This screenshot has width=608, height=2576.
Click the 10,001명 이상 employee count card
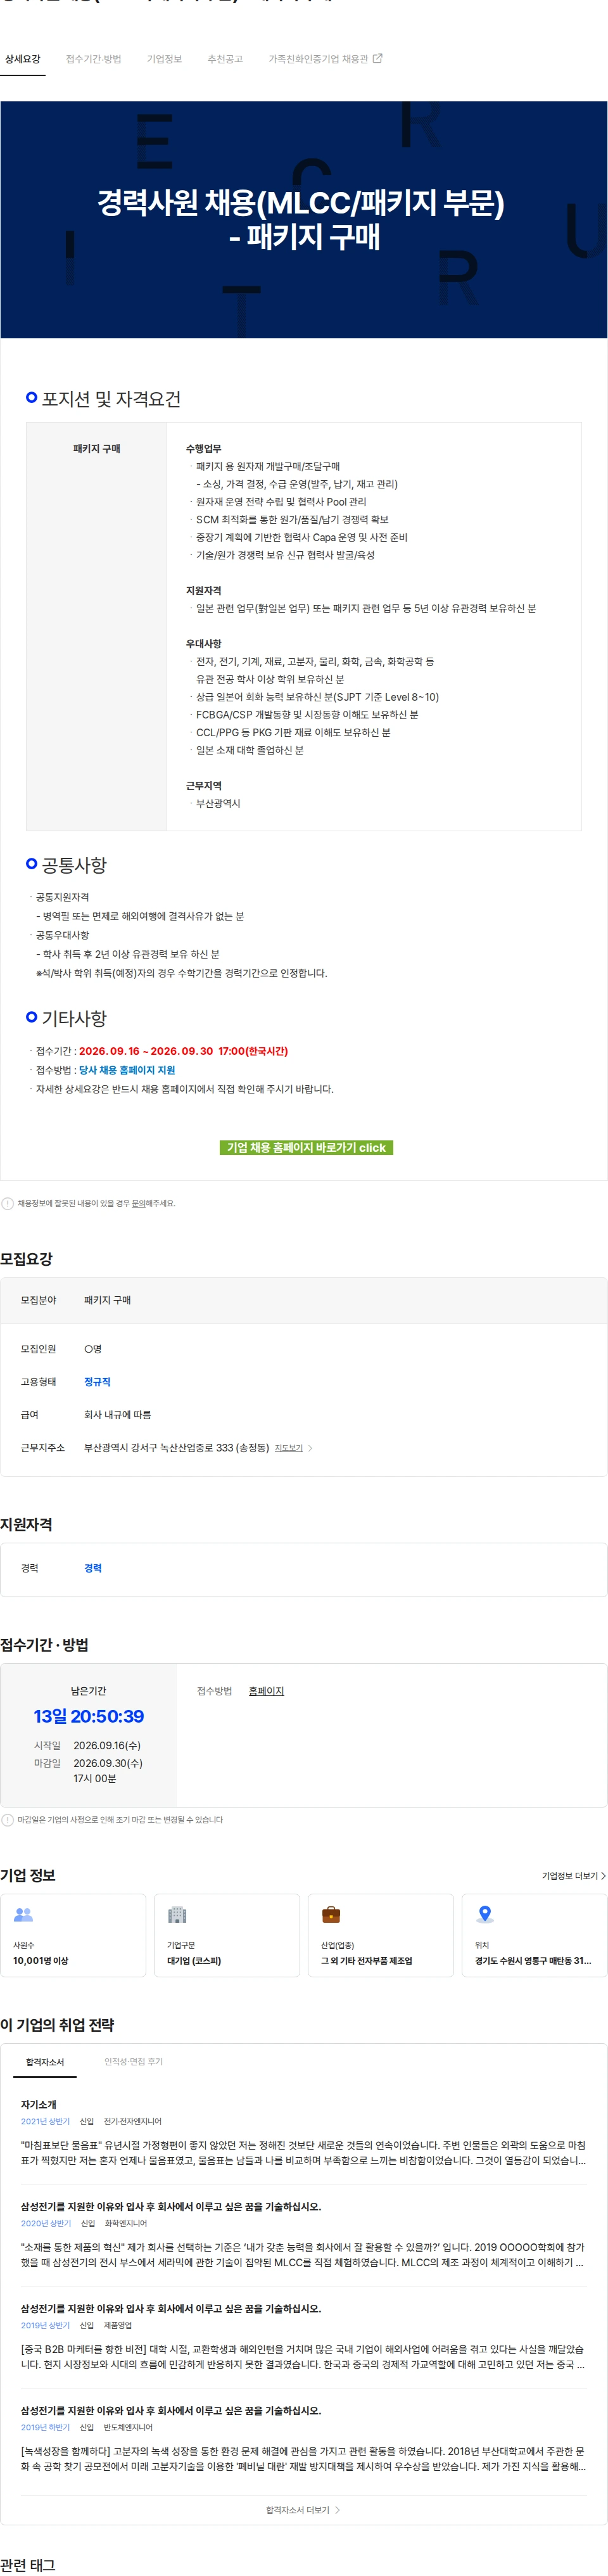(x=73, y=1935)
